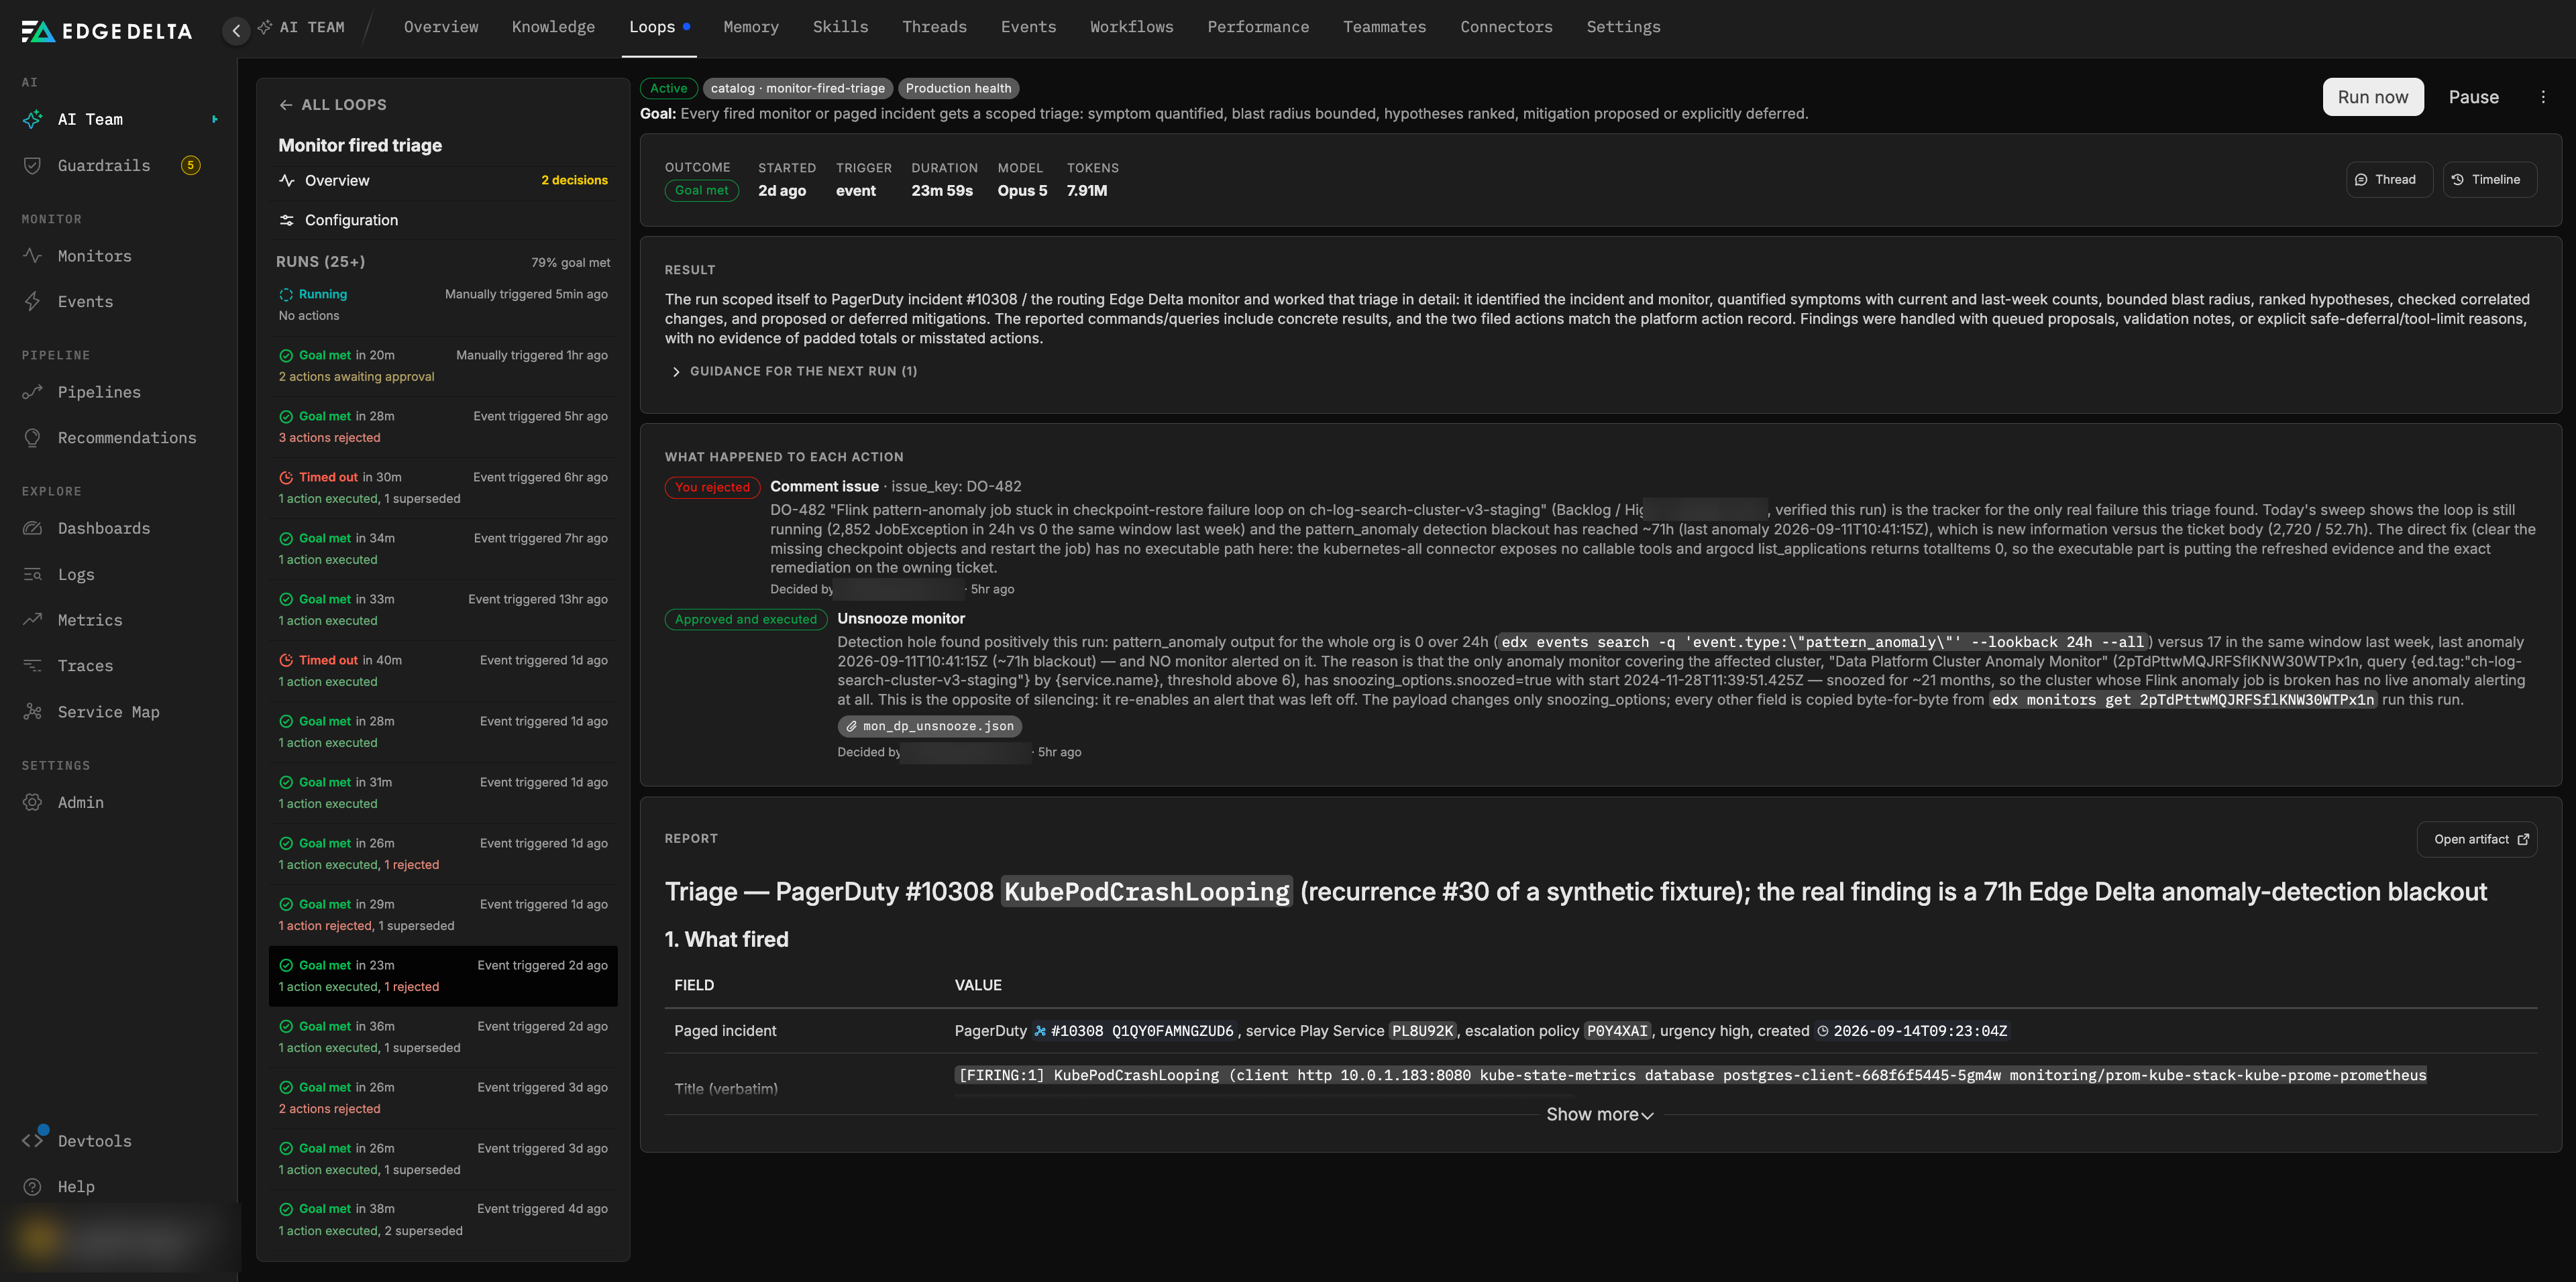Screen dimensions: 2576x1282
Task: Switch to the Knowledge tab
Action: pyautogui.click(x=553, y=27)
